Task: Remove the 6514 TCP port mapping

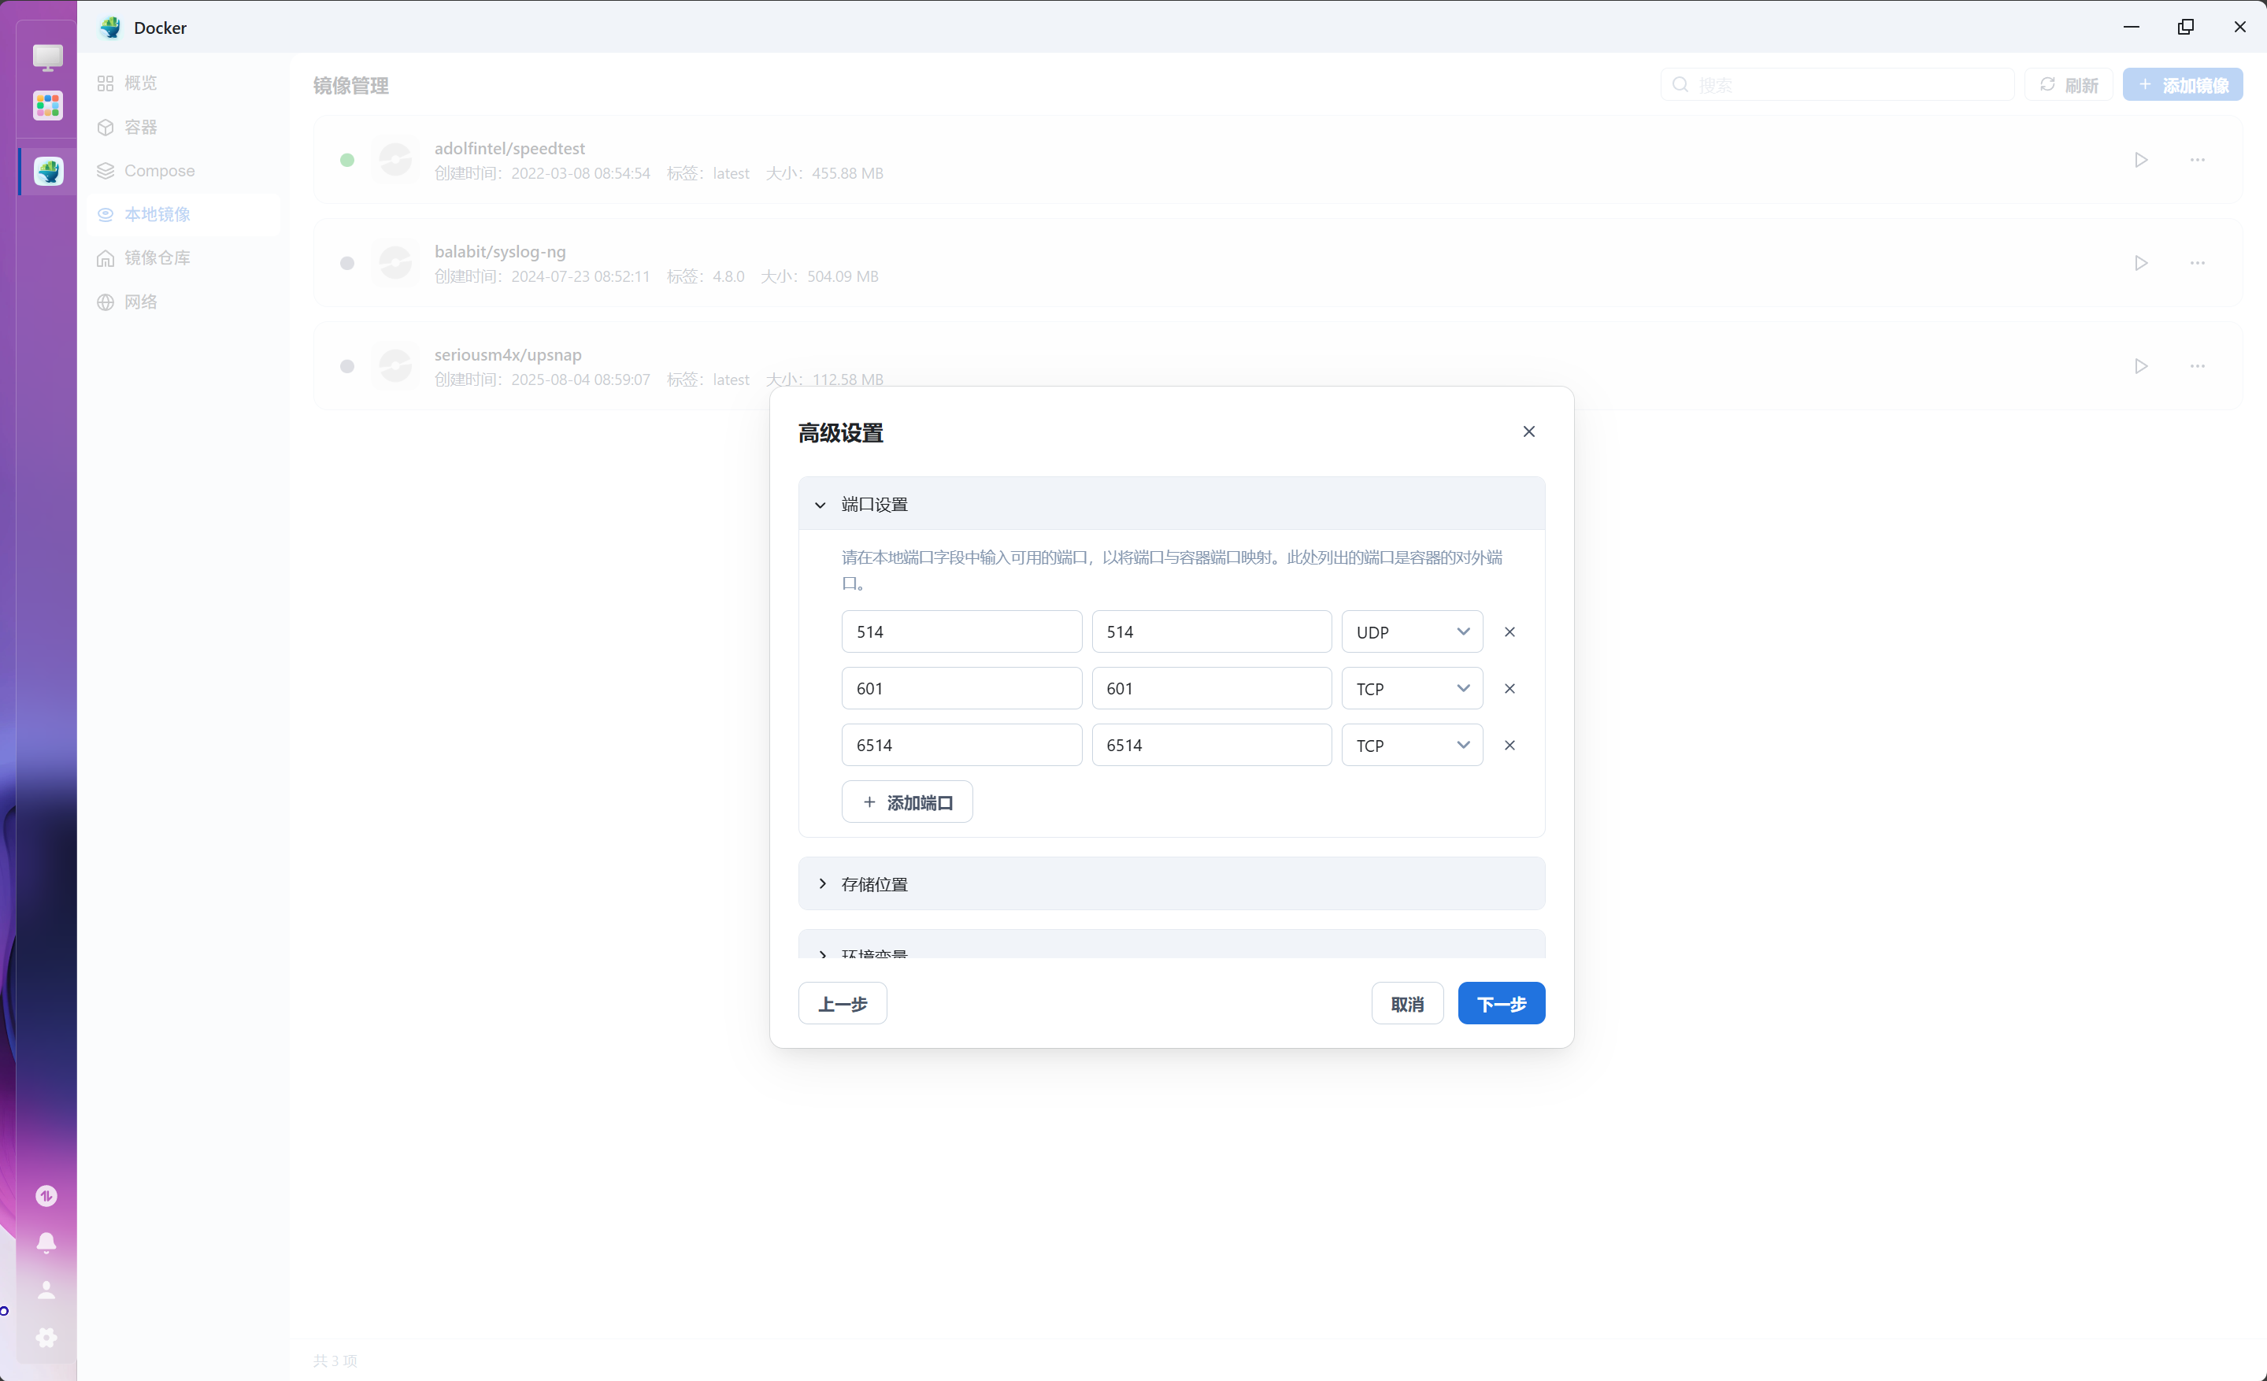Action: click(x=1509, y=746)
